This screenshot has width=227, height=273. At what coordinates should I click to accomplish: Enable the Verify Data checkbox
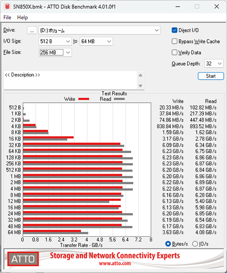point(175,52)
